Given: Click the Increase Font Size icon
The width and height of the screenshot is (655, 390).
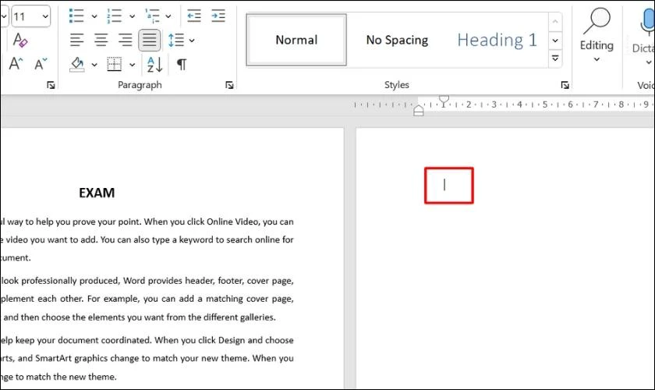Looking at the screenshot, I should [16, 64].
